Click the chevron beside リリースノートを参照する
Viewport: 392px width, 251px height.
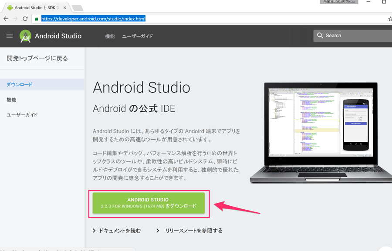click(158, 231)
